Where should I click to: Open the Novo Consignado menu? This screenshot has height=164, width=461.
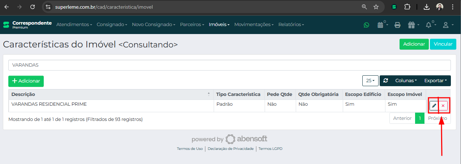pos(154,25)
